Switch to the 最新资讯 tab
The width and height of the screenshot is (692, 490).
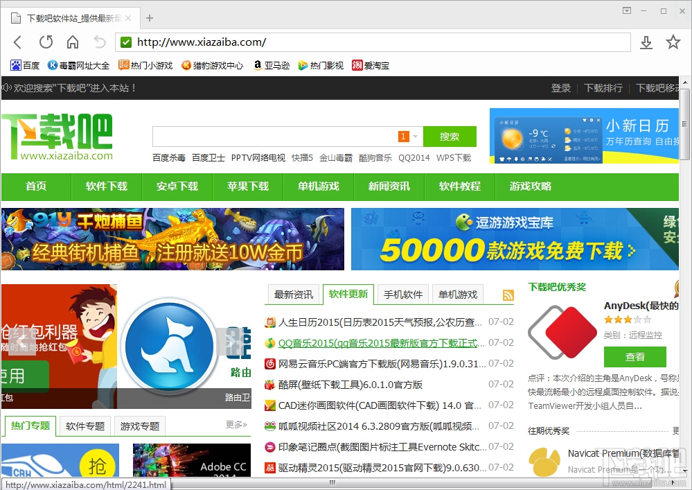pyautogui.click(x=294, y=295)
